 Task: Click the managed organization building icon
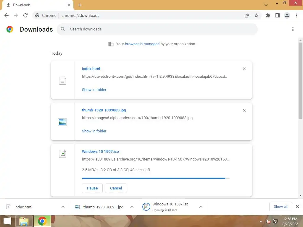(111, 44)
